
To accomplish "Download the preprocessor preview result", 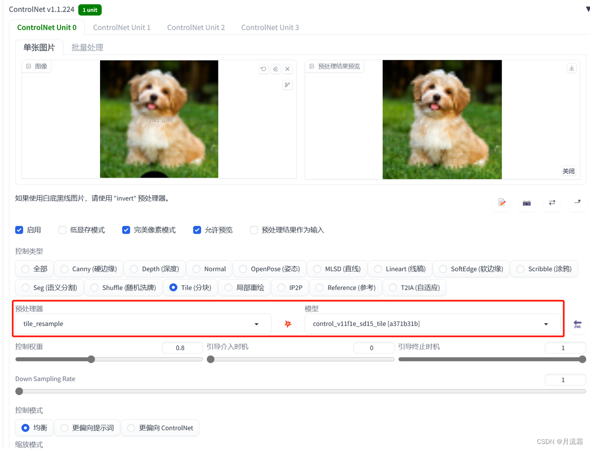I will (x=572, y=68).
